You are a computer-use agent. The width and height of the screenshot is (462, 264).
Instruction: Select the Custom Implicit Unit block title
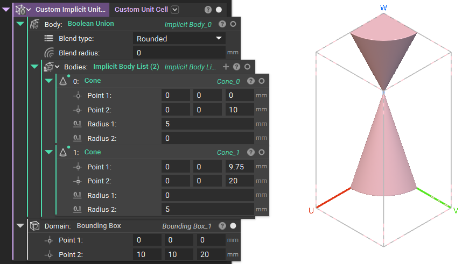click(71, 10)
